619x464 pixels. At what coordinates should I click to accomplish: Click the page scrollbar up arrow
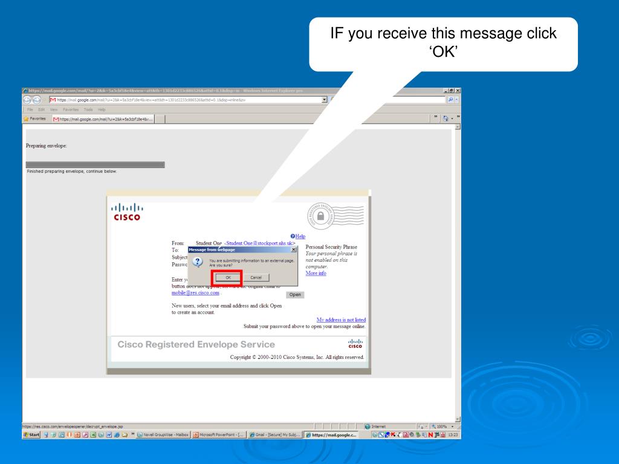pos(458,127)
